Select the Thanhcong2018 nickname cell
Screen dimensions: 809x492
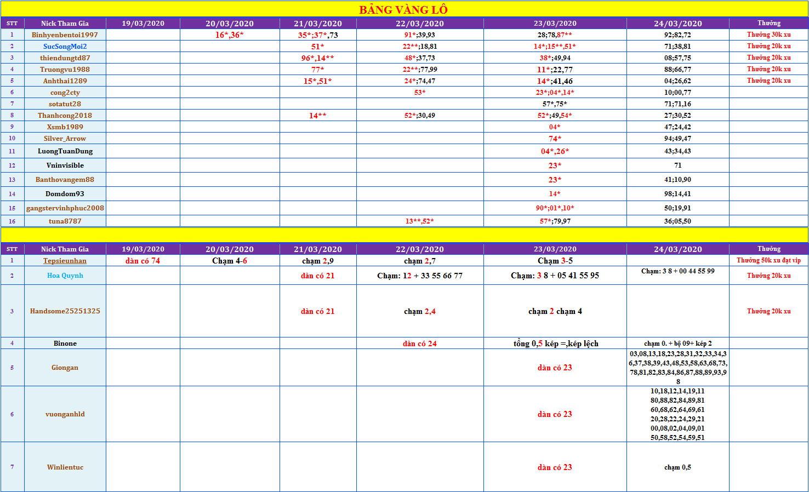65,115
